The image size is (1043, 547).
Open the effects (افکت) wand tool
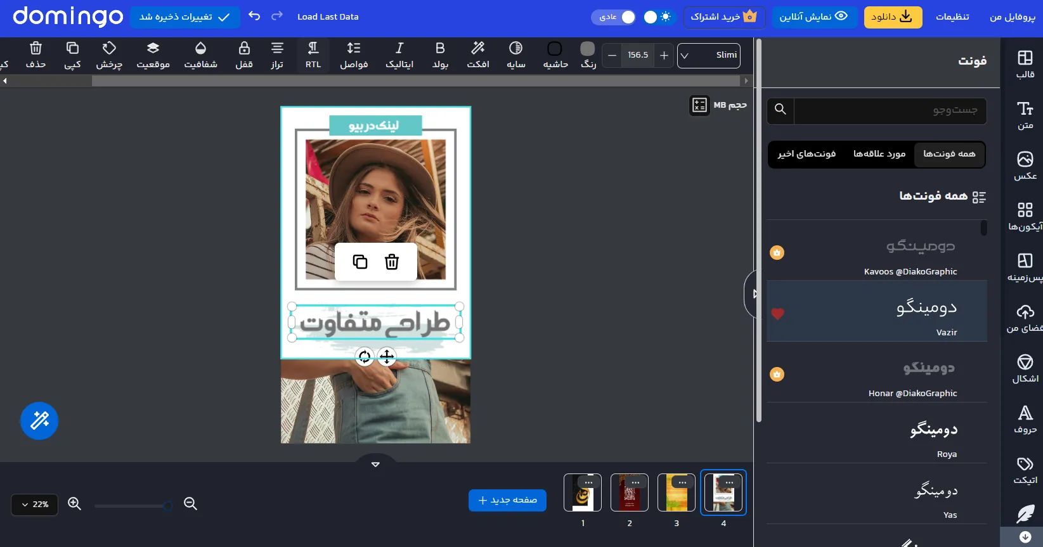pyautogui.click(x=478, y=55)
